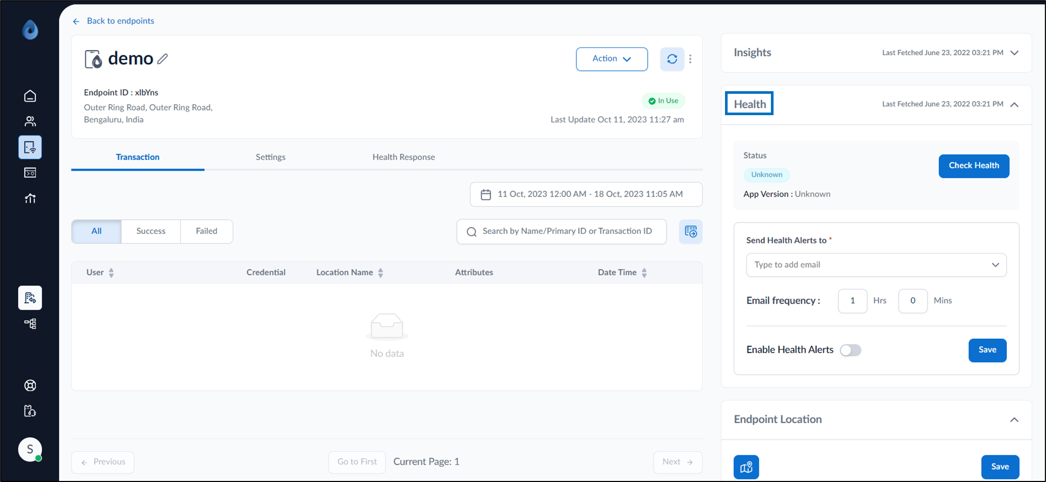Viewport: 1046px width, 482px height.
Task: Click the Insights panel title
Action: (752, 53)
